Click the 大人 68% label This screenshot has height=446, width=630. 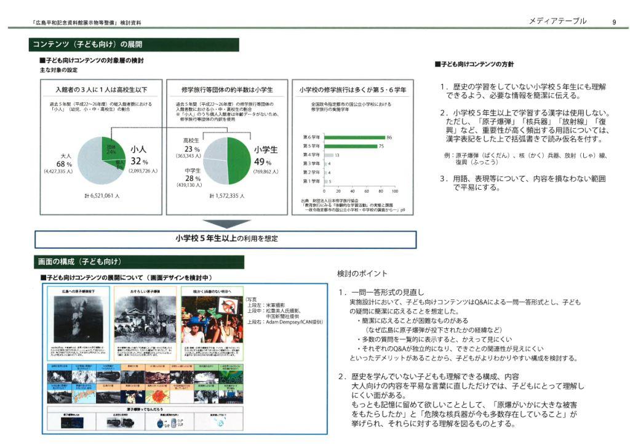click(x=64, y=160)
